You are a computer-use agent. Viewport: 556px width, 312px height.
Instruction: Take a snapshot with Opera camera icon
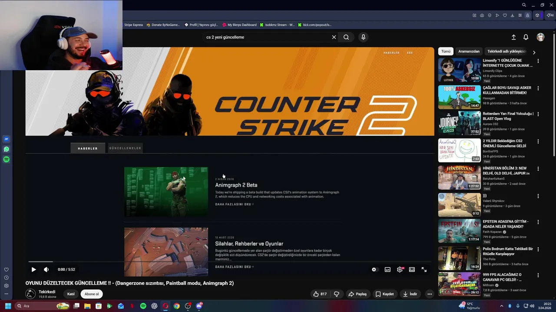pos(482,15)
